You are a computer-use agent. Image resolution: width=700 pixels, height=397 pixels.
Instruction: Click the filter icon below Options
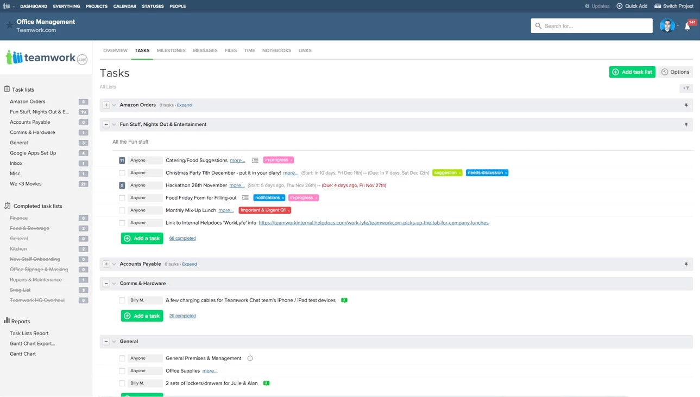[x=686, y=88]
